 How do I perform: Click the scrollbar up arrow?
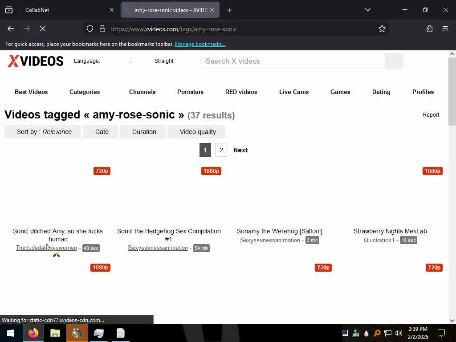[452, 54]
